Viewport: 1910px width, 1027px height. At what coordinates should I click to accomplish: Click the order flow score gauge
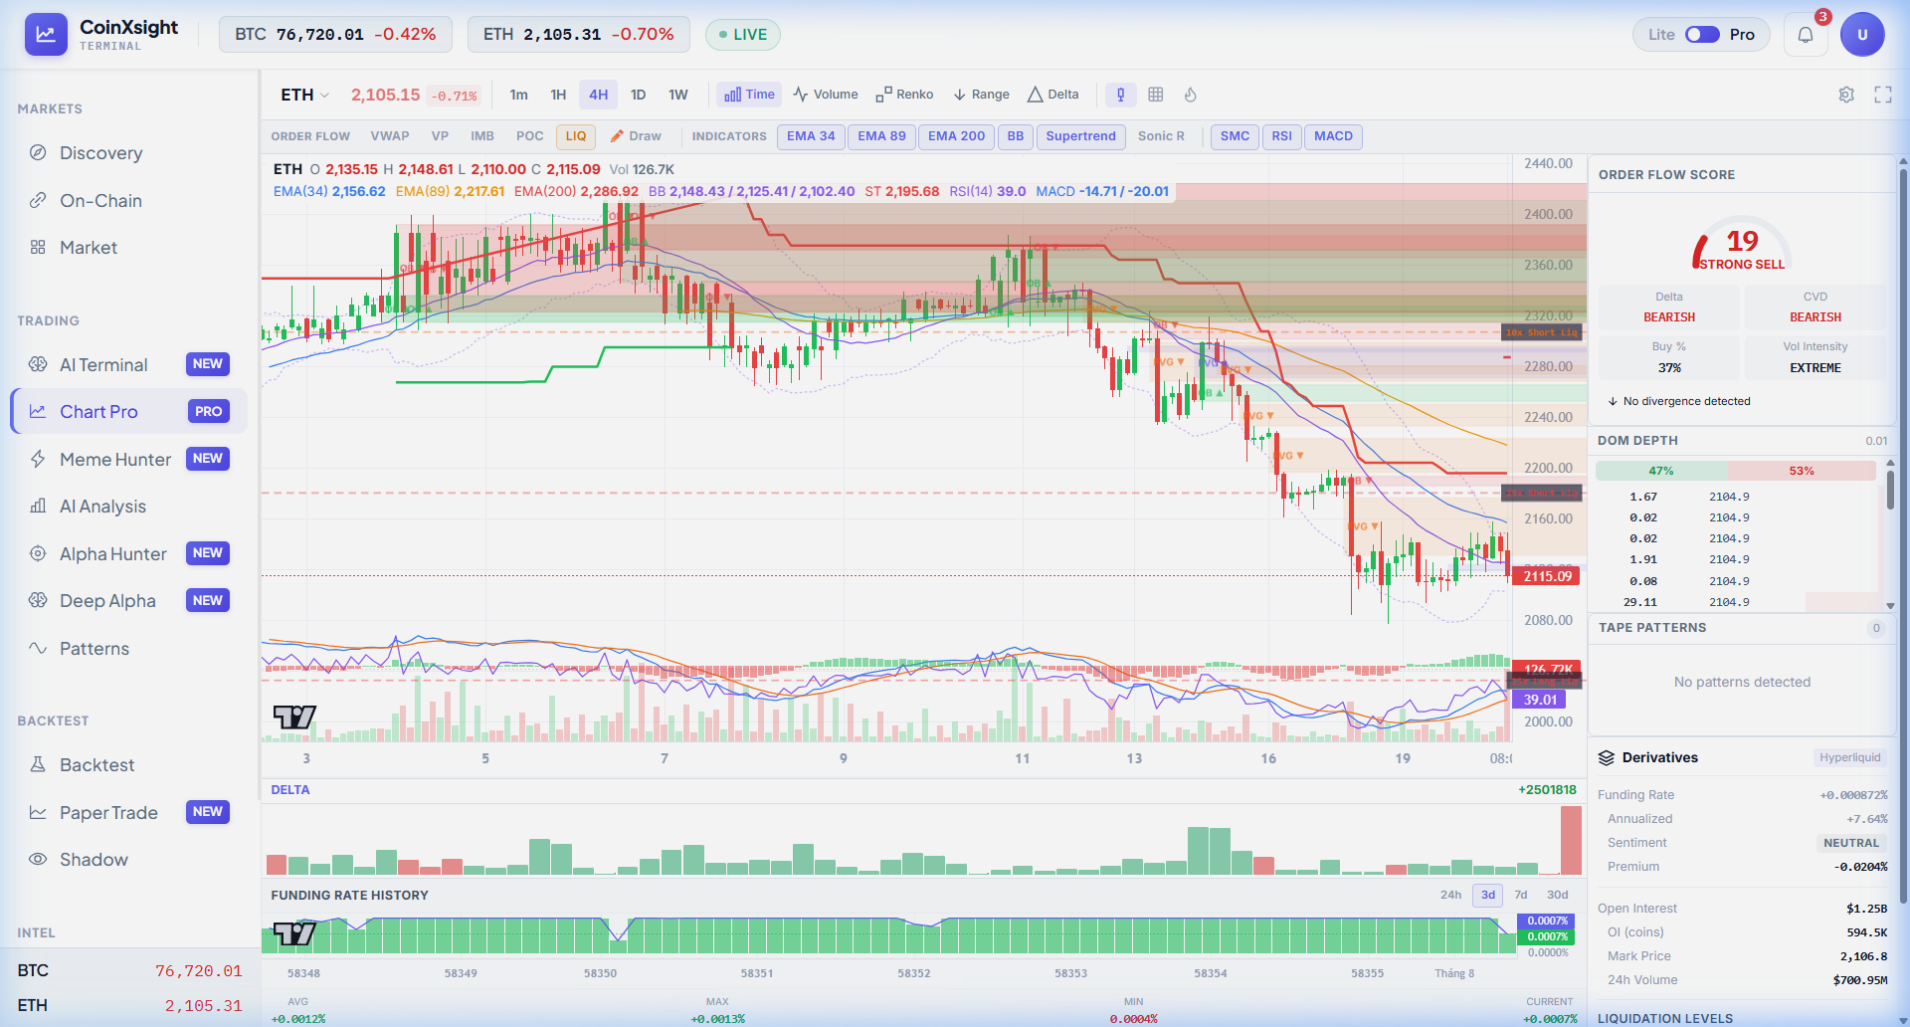click(x=1741, y=244)
